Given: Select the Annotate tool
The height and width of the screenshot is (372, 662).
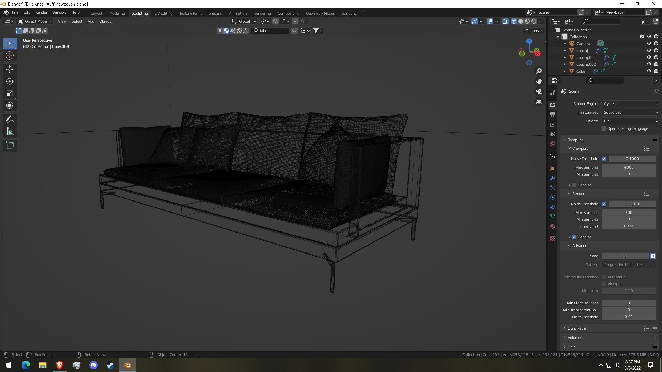Looking at the screenshot, I should pos(10,120).
